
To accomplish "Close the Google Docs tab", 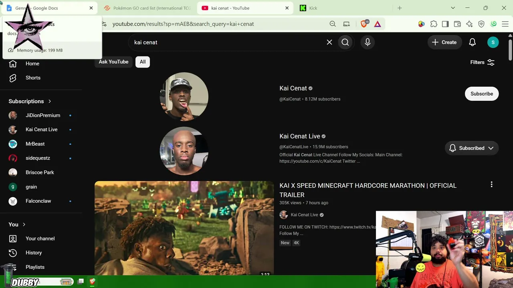I will click(x=91, y=8).
